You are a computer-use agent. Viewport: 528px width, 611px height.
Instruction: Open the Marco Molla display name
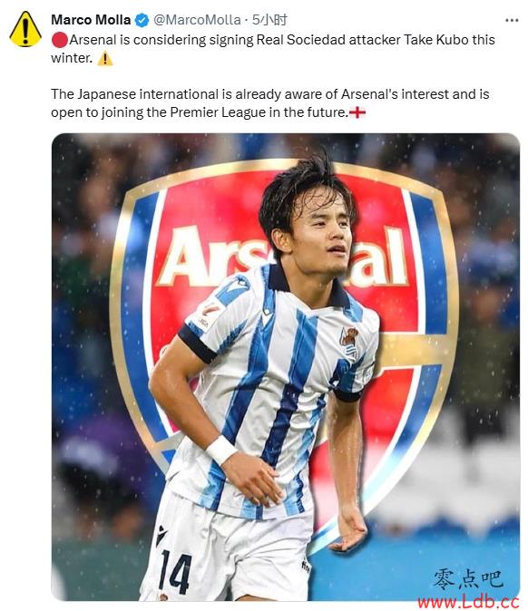91,20
